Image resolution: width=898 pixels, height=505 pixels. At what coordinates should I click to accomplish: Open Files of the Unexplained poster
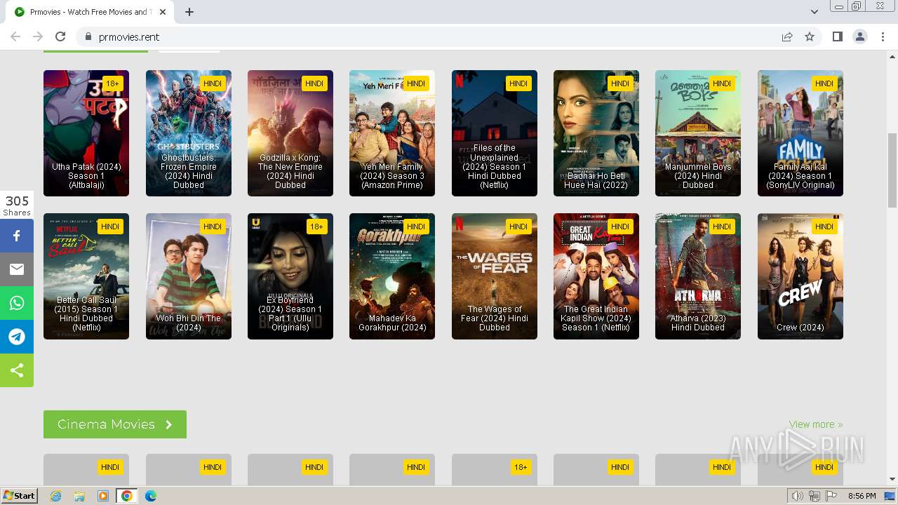495,133
